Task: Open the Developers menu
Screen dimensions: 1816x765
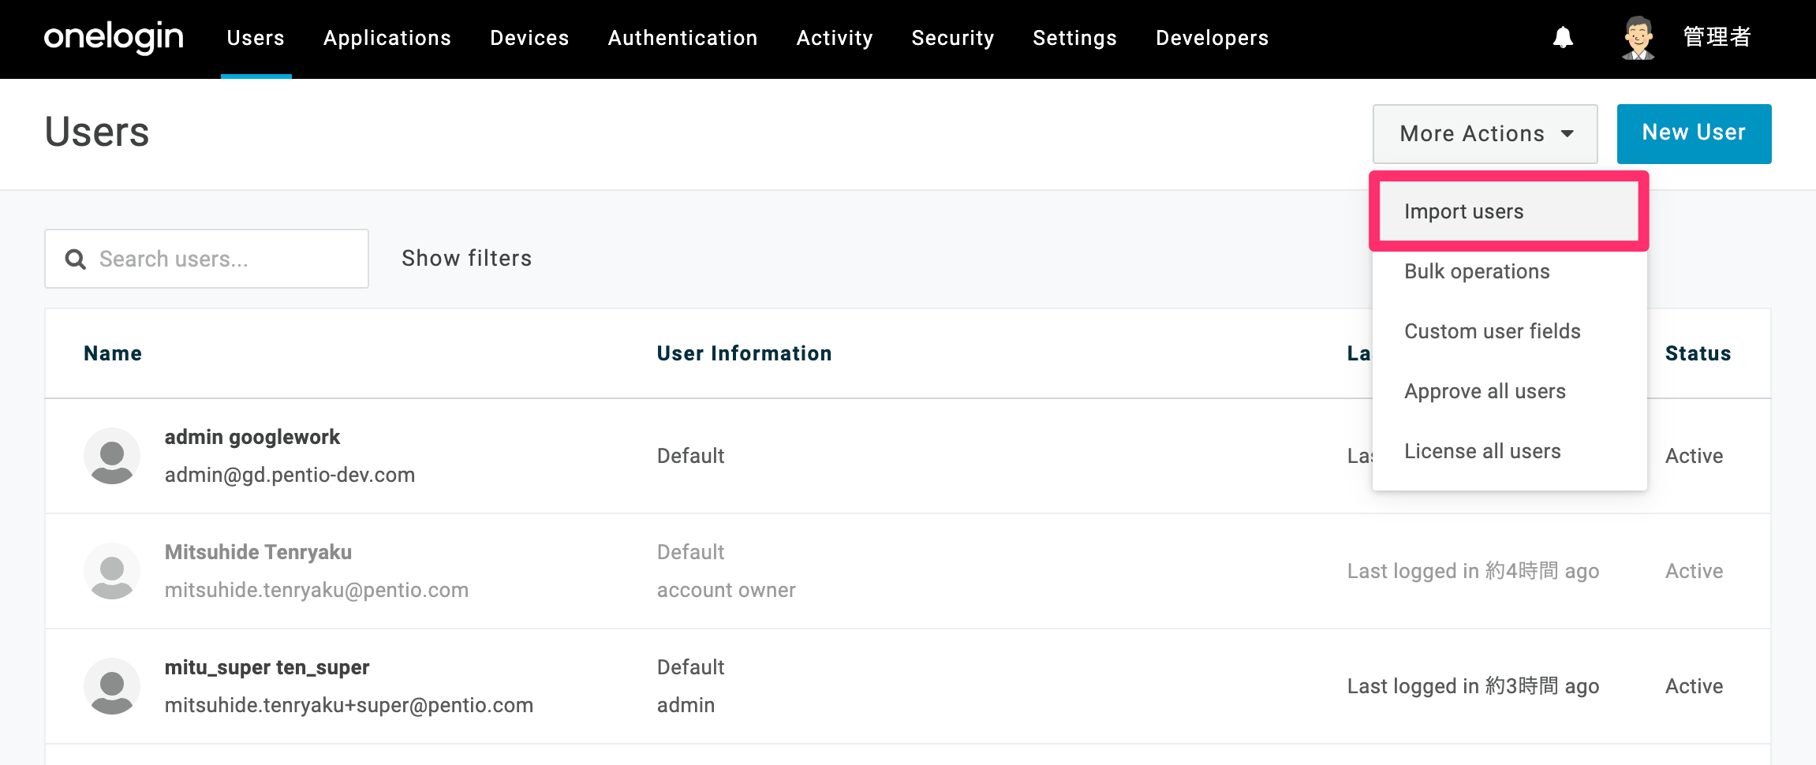Action: point(1213,38)
